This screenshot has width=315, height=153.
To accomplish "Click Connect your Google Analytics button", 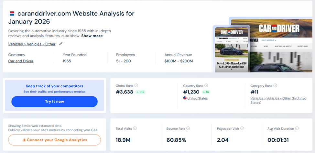I will tap(54, 140).
